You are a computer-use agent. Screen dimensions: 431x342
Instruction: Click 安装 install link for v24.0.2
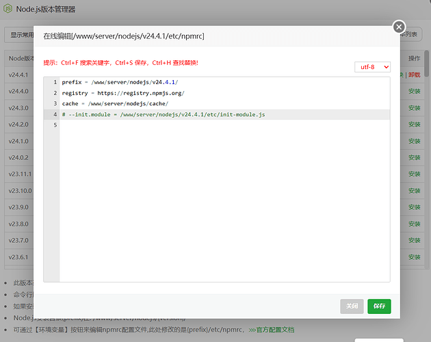[414, 157]
